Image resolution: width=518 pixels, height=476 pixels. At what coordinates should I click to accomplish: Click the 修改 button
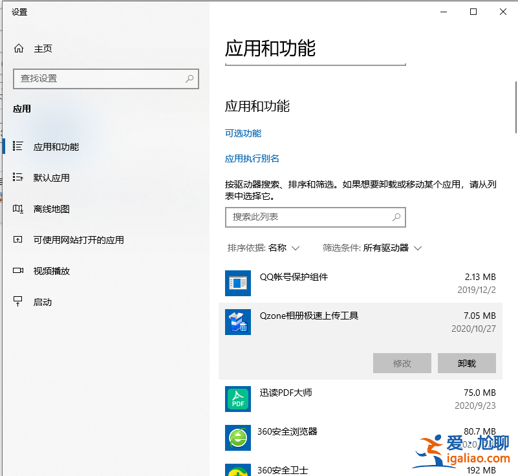click(402, 363)
